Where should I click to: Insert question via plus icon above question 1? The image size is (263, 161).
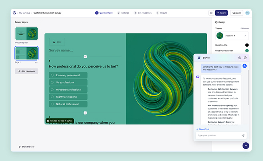coord(85,57)
